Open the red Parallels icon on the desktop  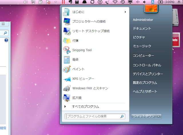tap(176, 40)
